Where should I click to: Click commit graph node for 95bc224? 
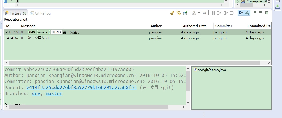[22, 32]
